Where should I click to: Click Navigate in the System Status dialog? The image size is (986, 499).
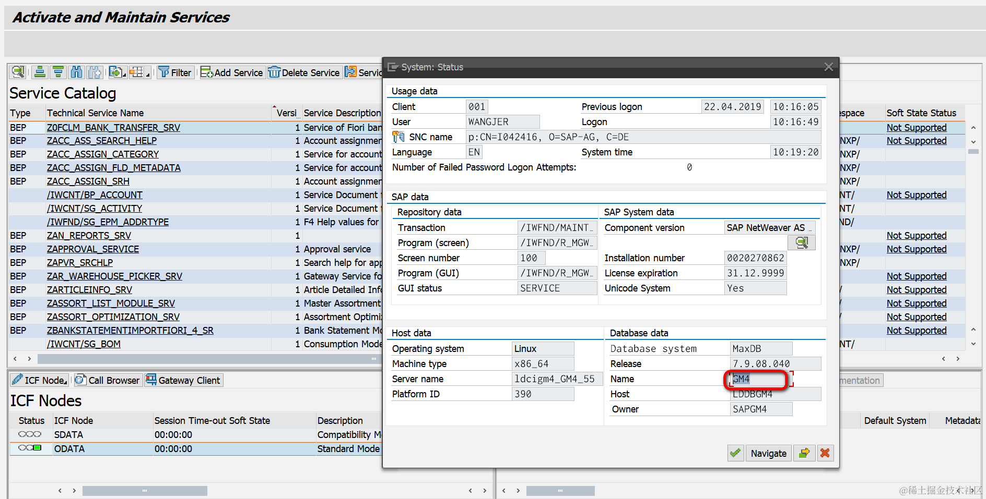point(768,453)
